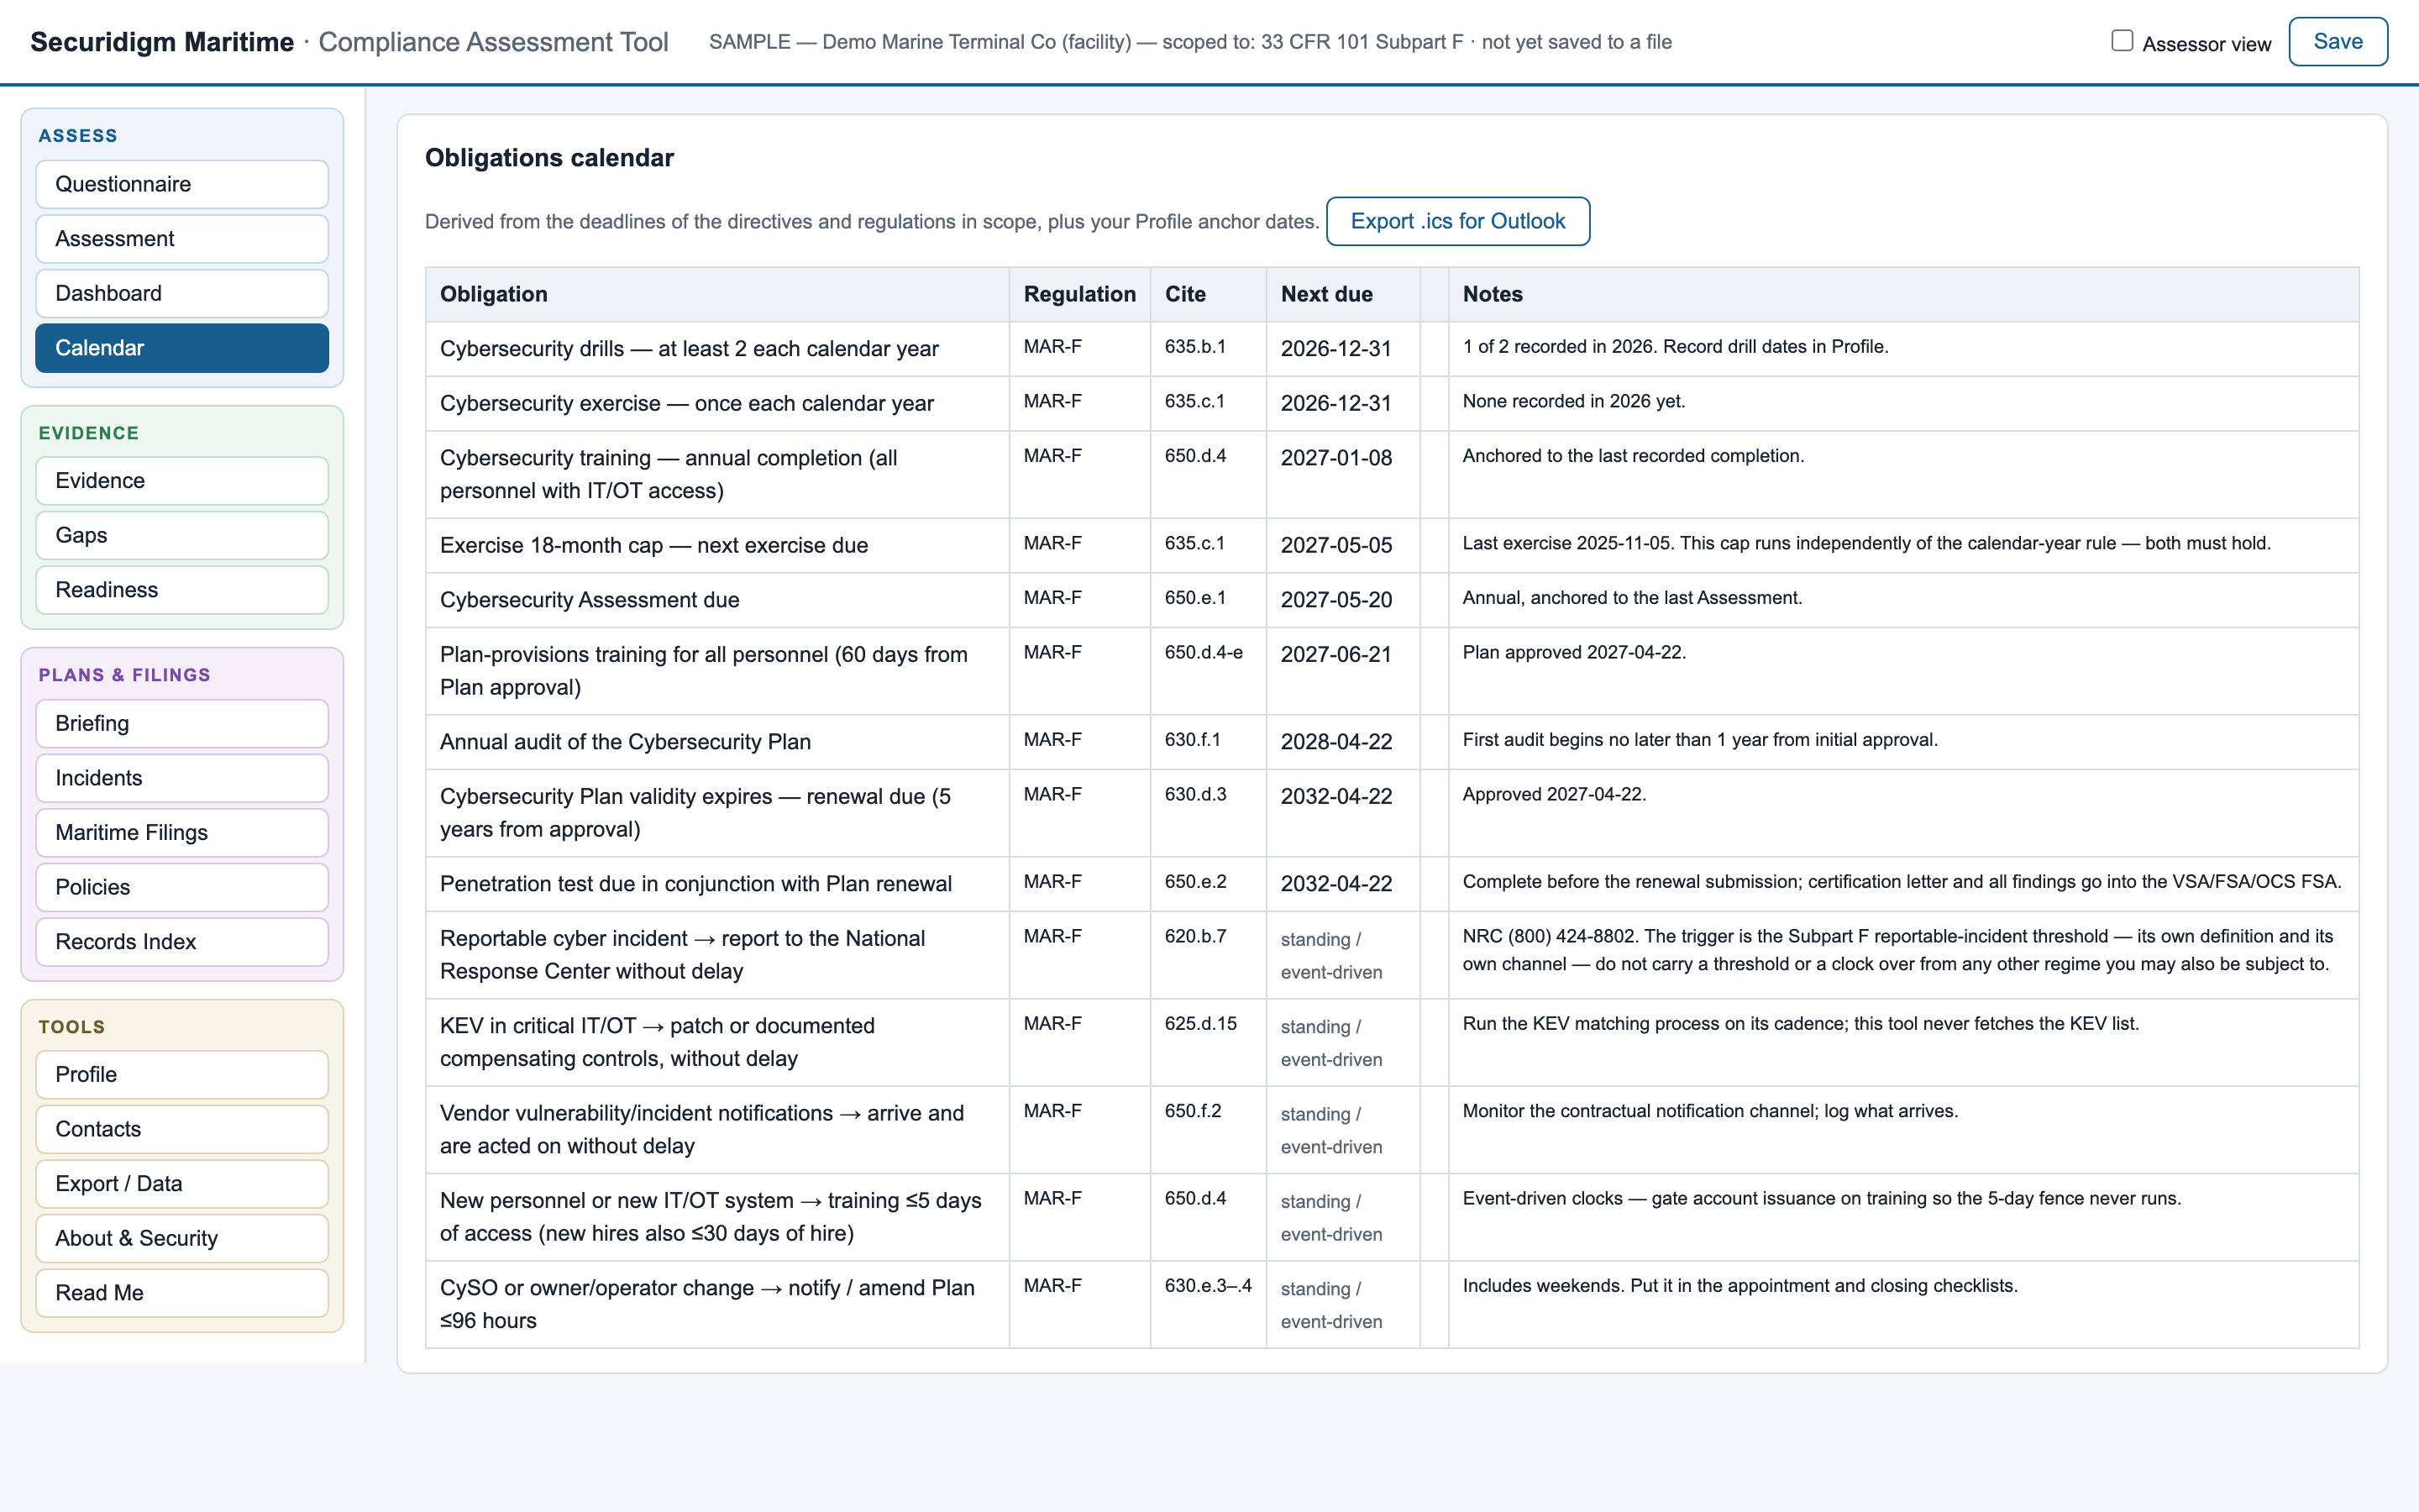Click the New personnel or new IT/OT system obligation
The image size is (2419, 1512).
[x=711, y=1217]
